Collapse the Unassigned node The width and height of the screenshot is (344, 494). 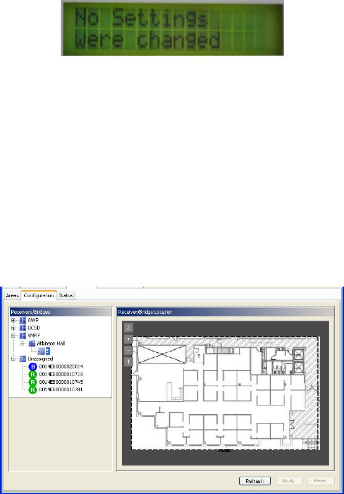pyautogui.click(x=13, y=358)
